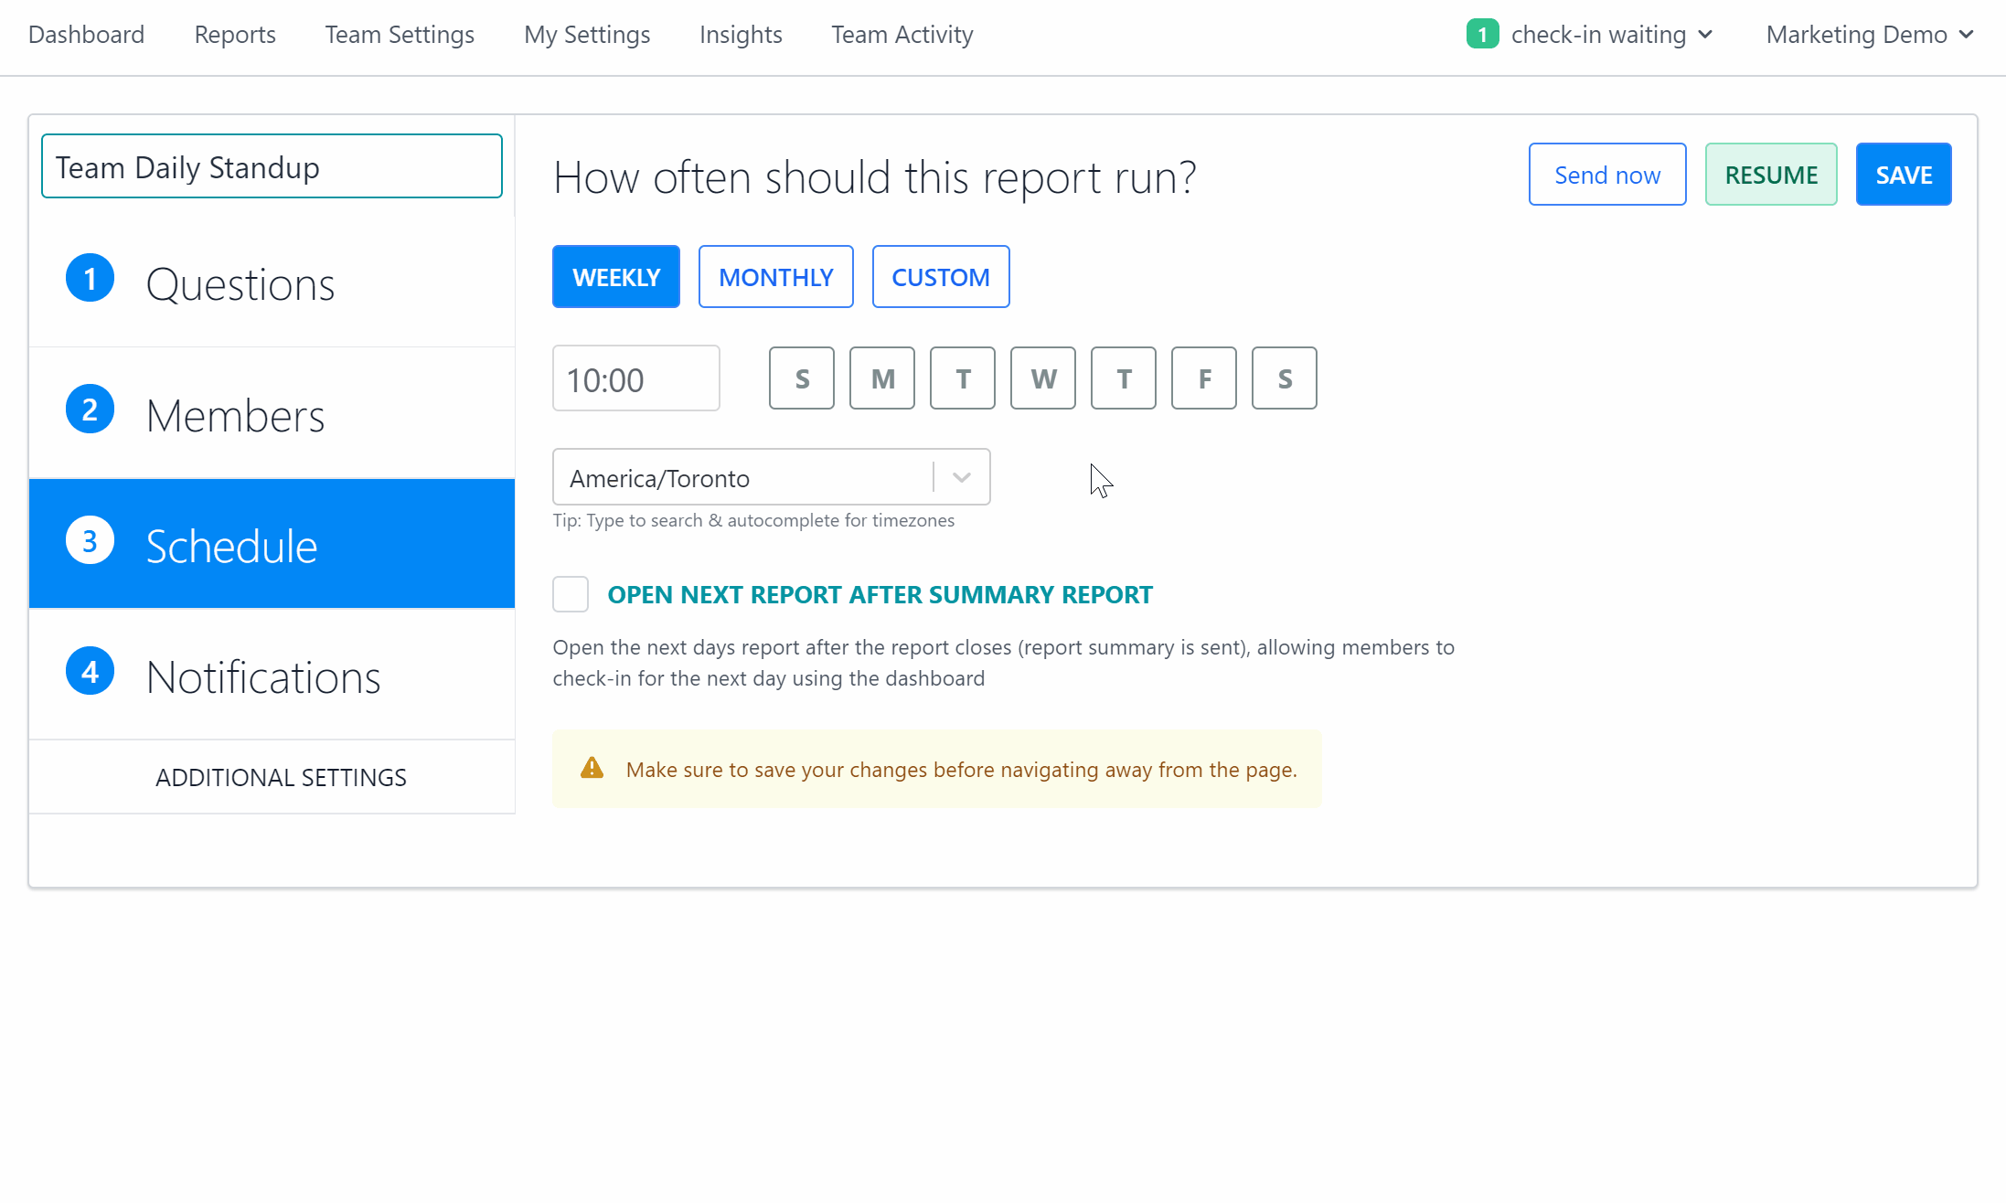Select Friday in the weekday picker
2006x1203 pixels.
(1203, 378)
